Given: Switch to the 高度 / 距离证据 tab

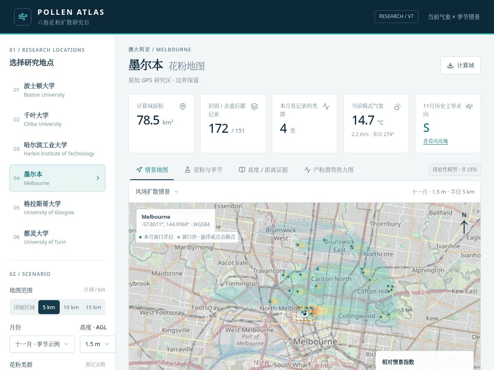Looking at the screenshot, I should click(x=263, y=170).
